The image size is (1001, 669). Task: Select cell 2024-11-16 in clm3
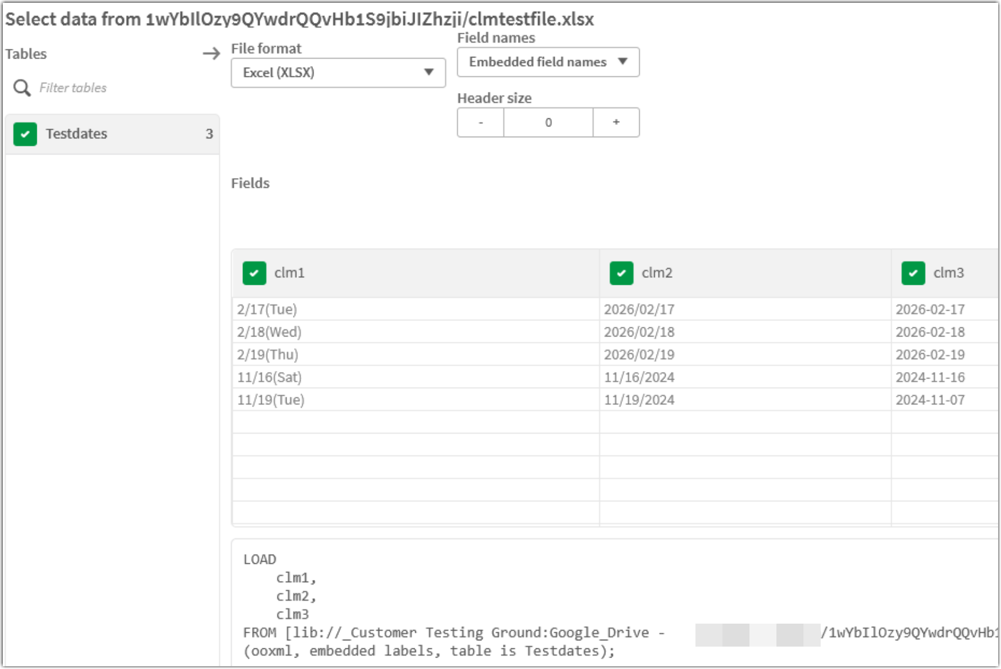[945, 377]
